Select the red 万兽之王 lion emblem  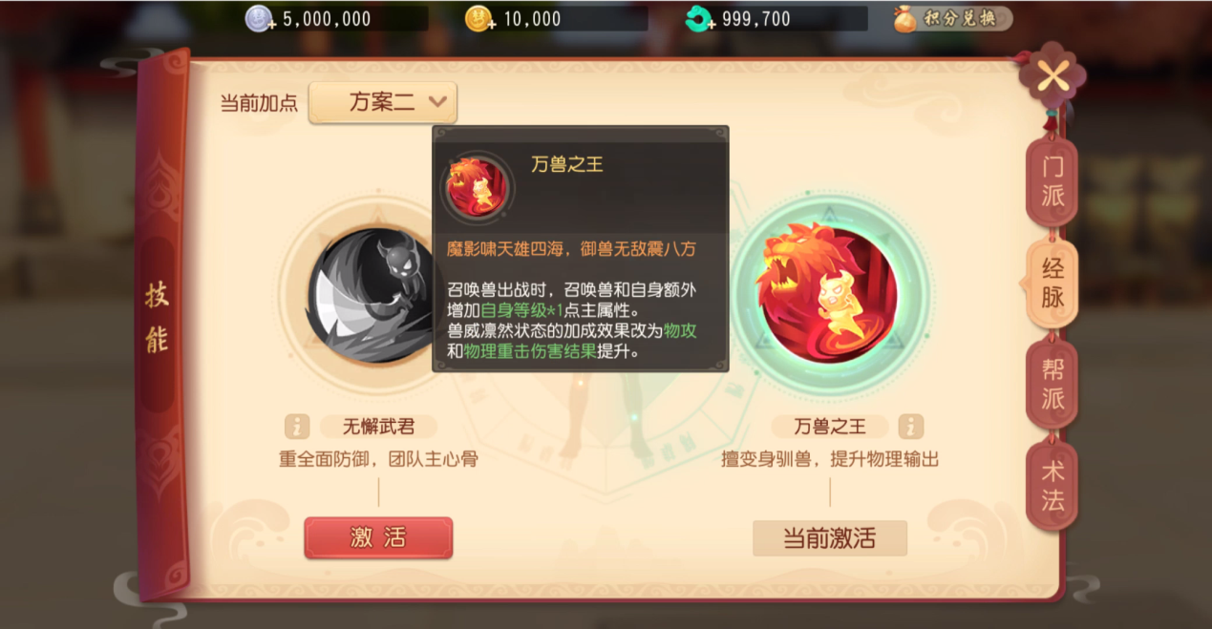pos(829,294)
